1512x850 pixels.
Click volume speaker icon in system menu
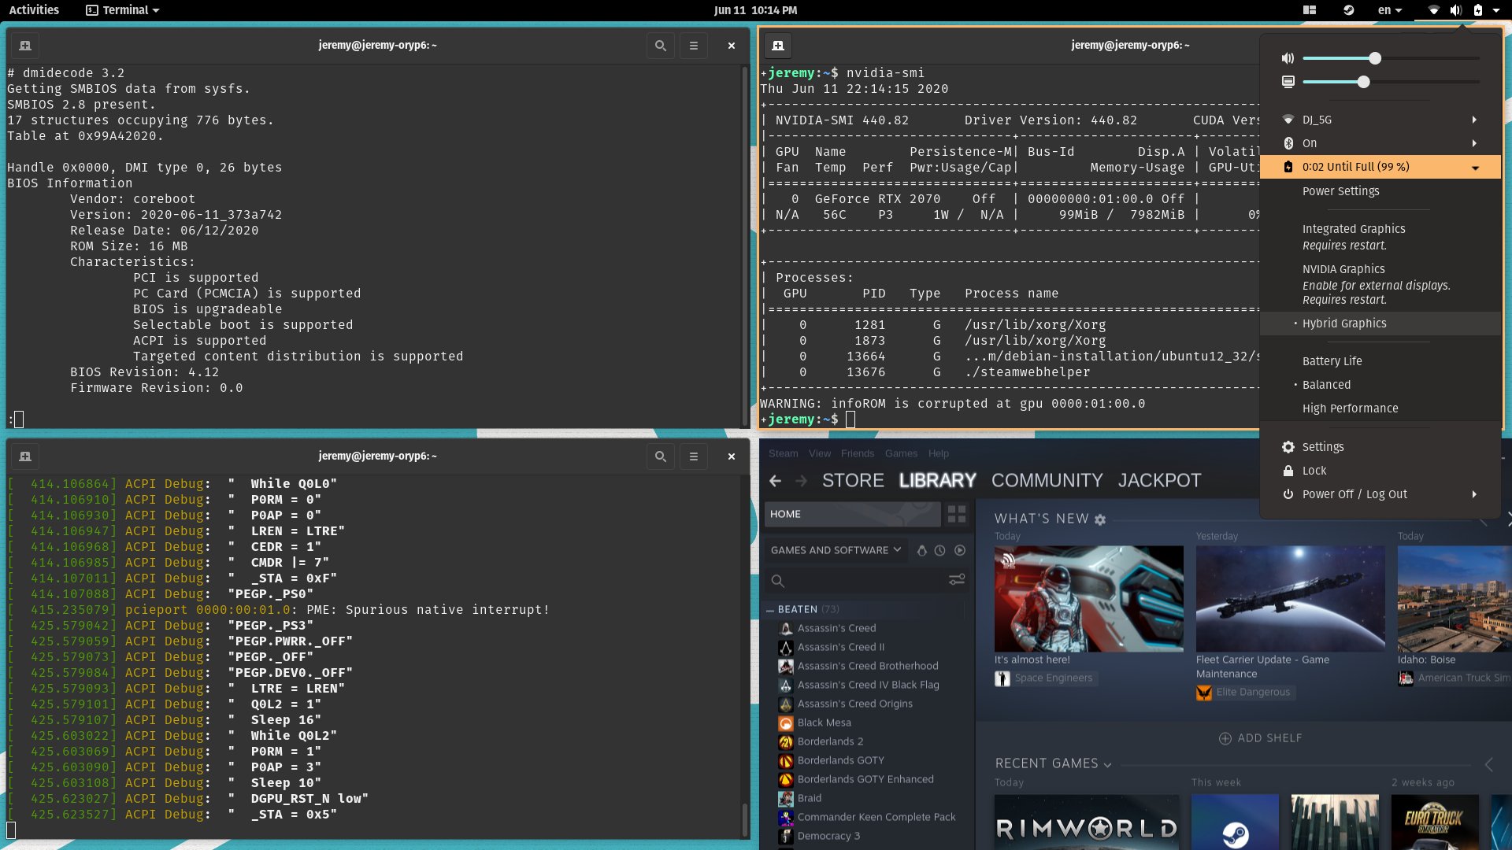1288,58
